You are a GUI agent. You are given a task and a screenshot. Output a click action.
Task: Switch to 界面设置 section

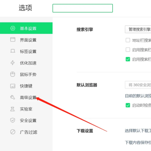[x=26, y=40]
